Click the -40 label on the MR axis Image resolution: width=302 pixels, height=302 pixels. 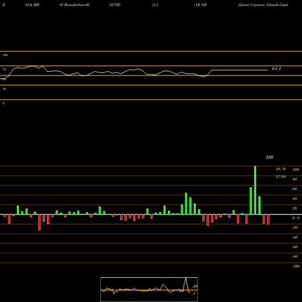click(295, 237)
